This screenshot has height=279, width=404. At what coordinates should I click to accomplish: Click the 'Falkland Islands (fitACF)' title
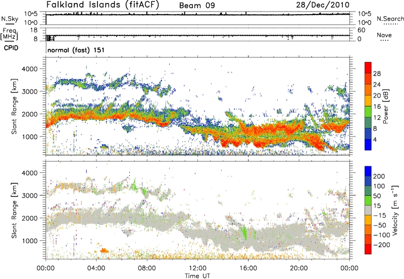[103, 5]
